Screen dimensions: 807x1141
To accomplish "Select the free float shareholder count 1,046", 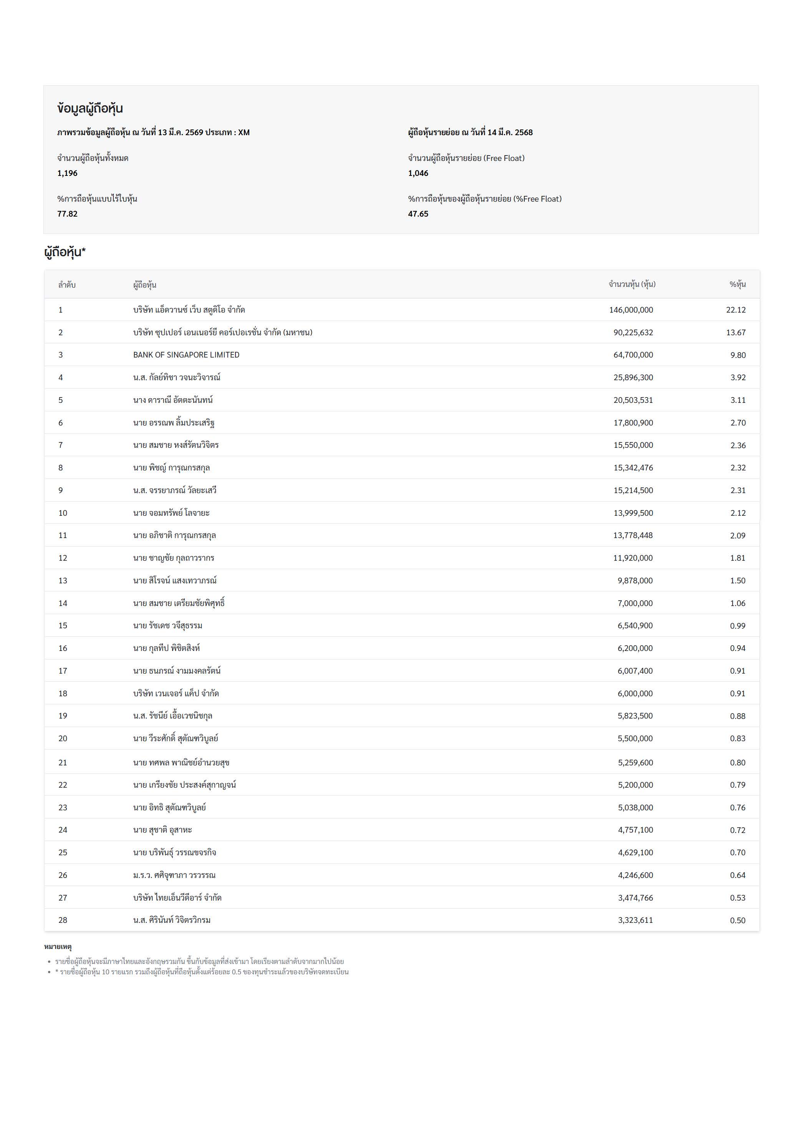I will tap(418, 173).
